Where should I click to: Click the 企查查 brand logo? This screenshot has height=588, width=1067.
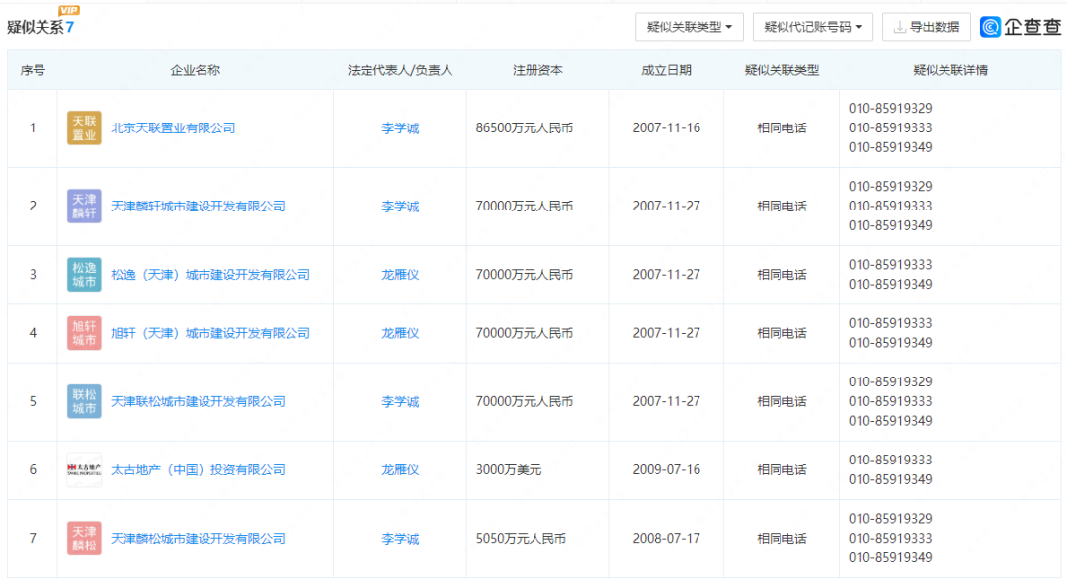pos(1021,27)
